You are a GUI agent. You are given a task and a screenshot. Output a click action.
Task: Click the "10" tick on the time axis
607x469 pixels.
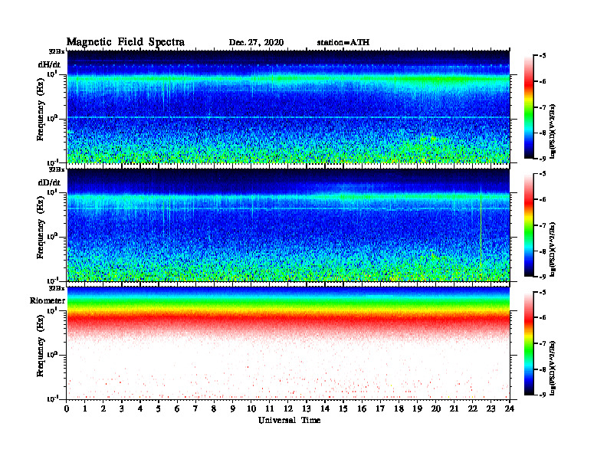click(251, 409)
